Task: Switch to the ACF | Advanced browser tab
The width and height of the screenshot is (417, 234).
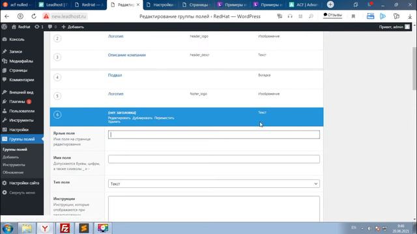Action: (x=304, y=5)
